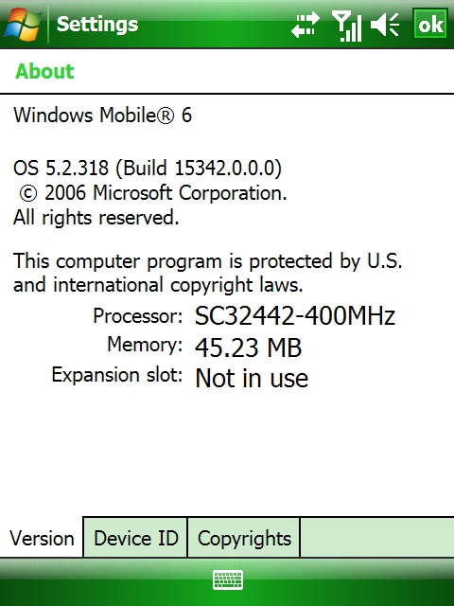This screenshot has height=606, width=454.
Task: Switch to the Version tab
Action: click(x=42, y=538)
